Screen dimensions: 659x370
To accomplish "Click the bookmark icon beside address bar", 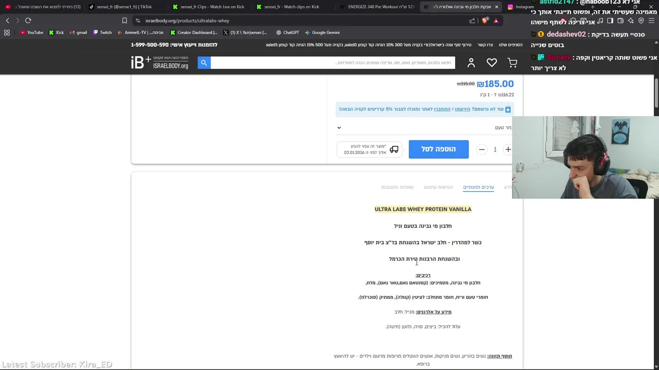I will [x=124, y=21].
